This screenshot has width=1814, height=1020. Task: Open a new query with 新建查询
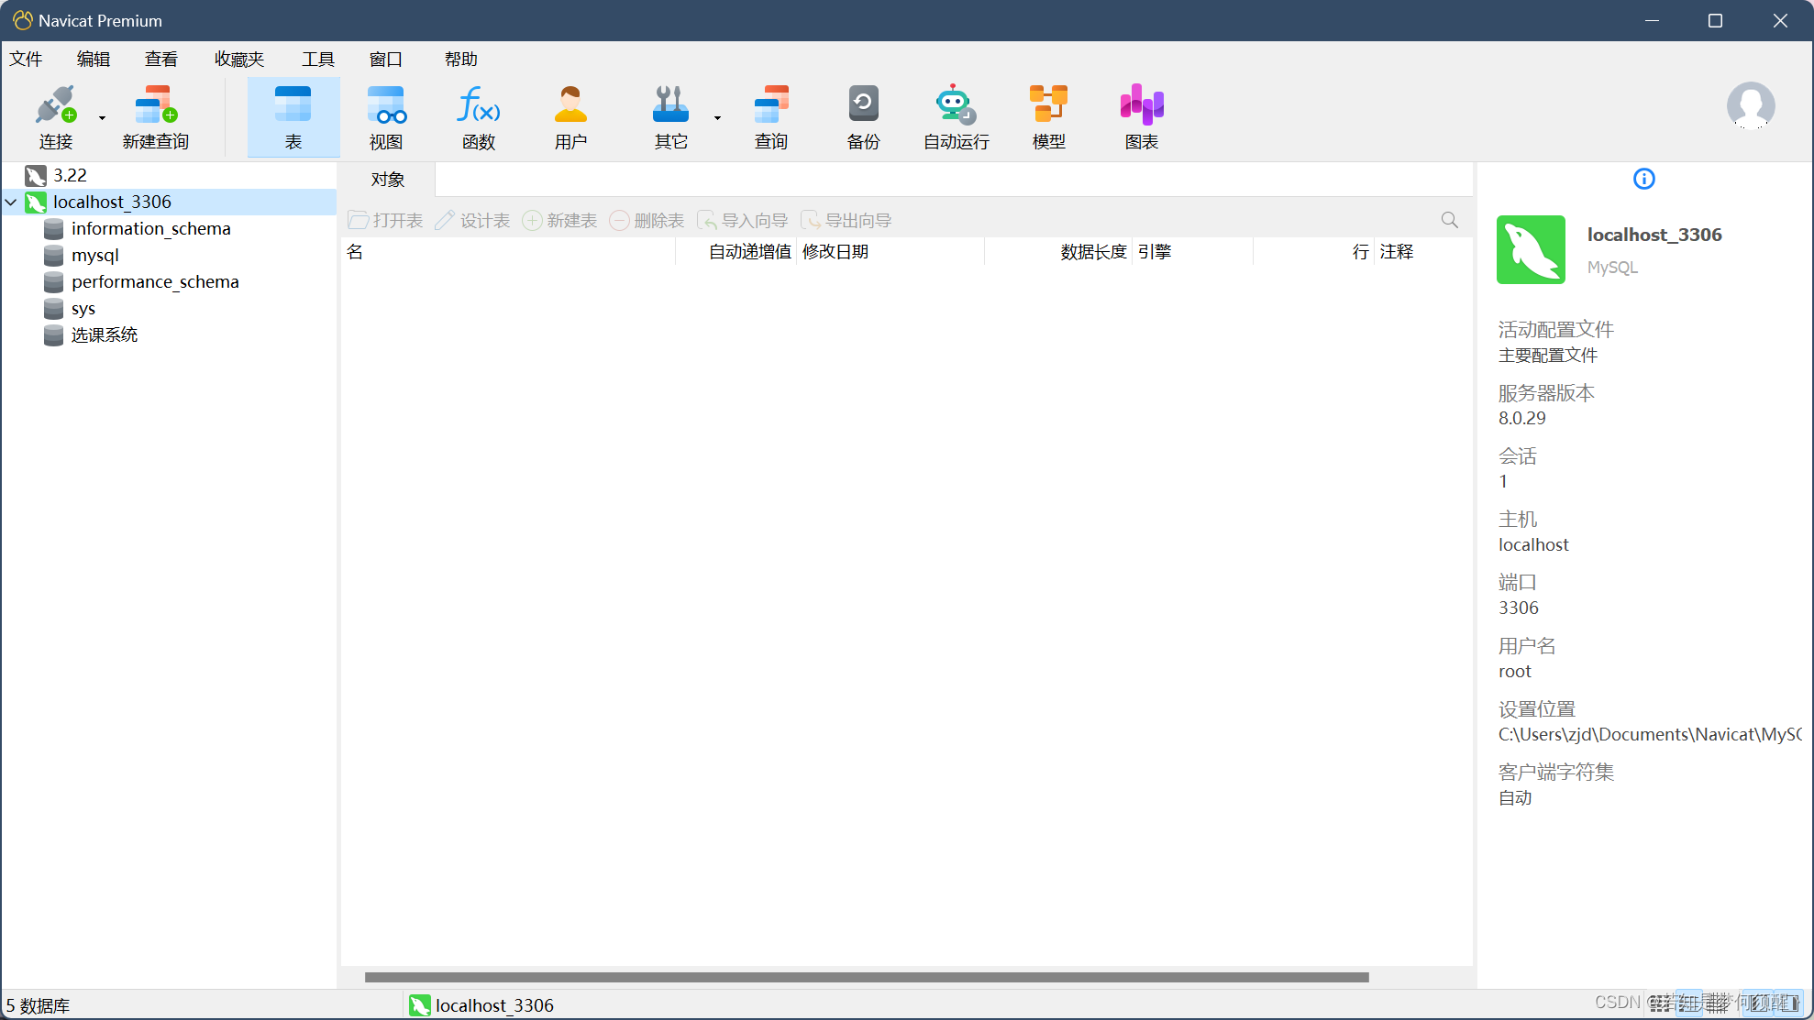click(155, 115)
